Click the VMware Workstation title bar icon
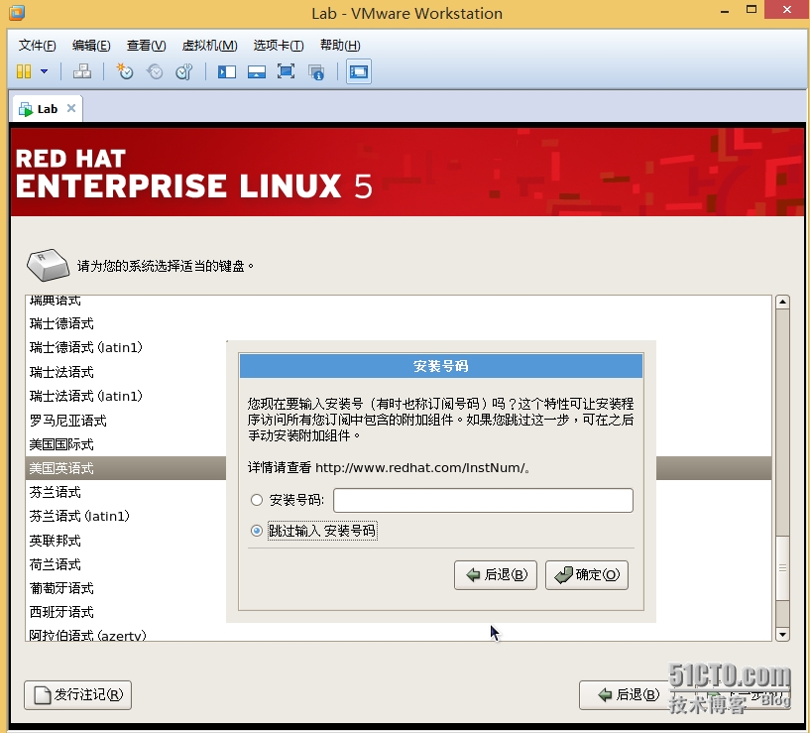The width and height of the screenshot is (810, 733). (x=17, y=13)
